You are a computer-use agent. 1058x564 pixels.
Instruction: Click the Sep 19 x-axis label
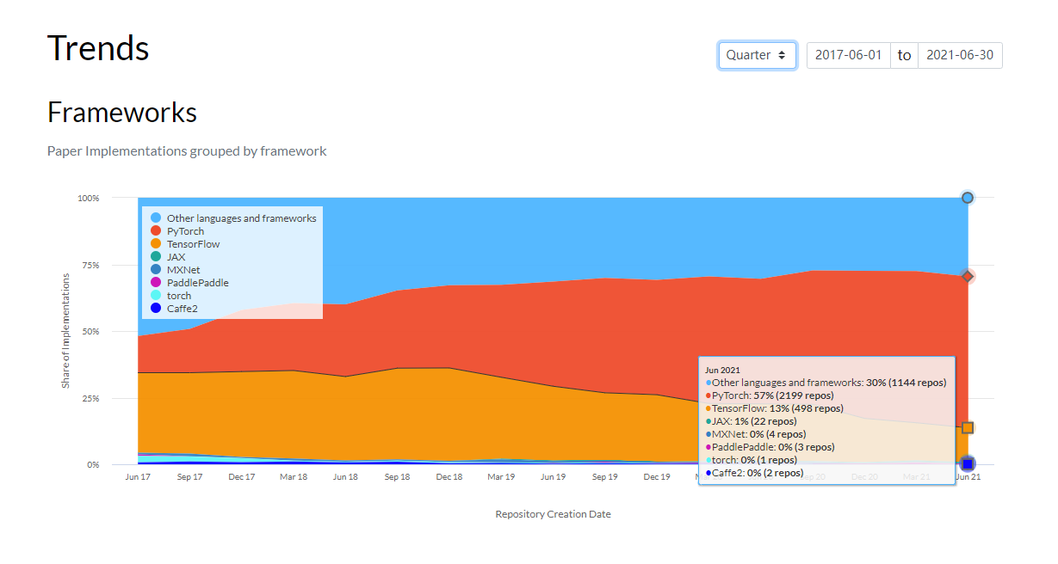point(604,476)
